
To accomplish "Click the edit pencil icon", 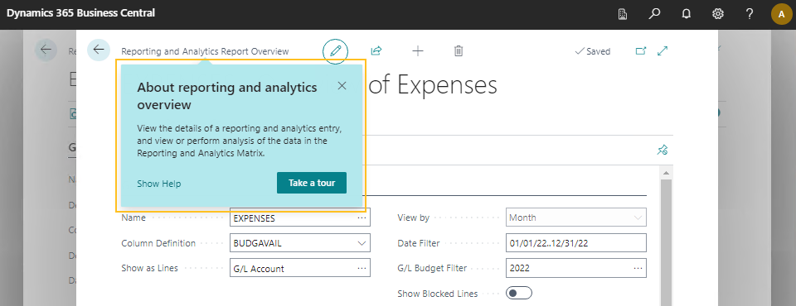I will click(x=335, y=51).
